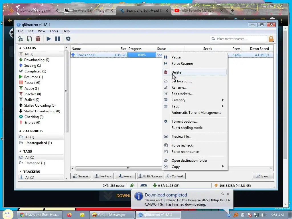Click the volume speaker icon in system tray
The width and height of the screenshot is (292, 219).
point(263,215)
